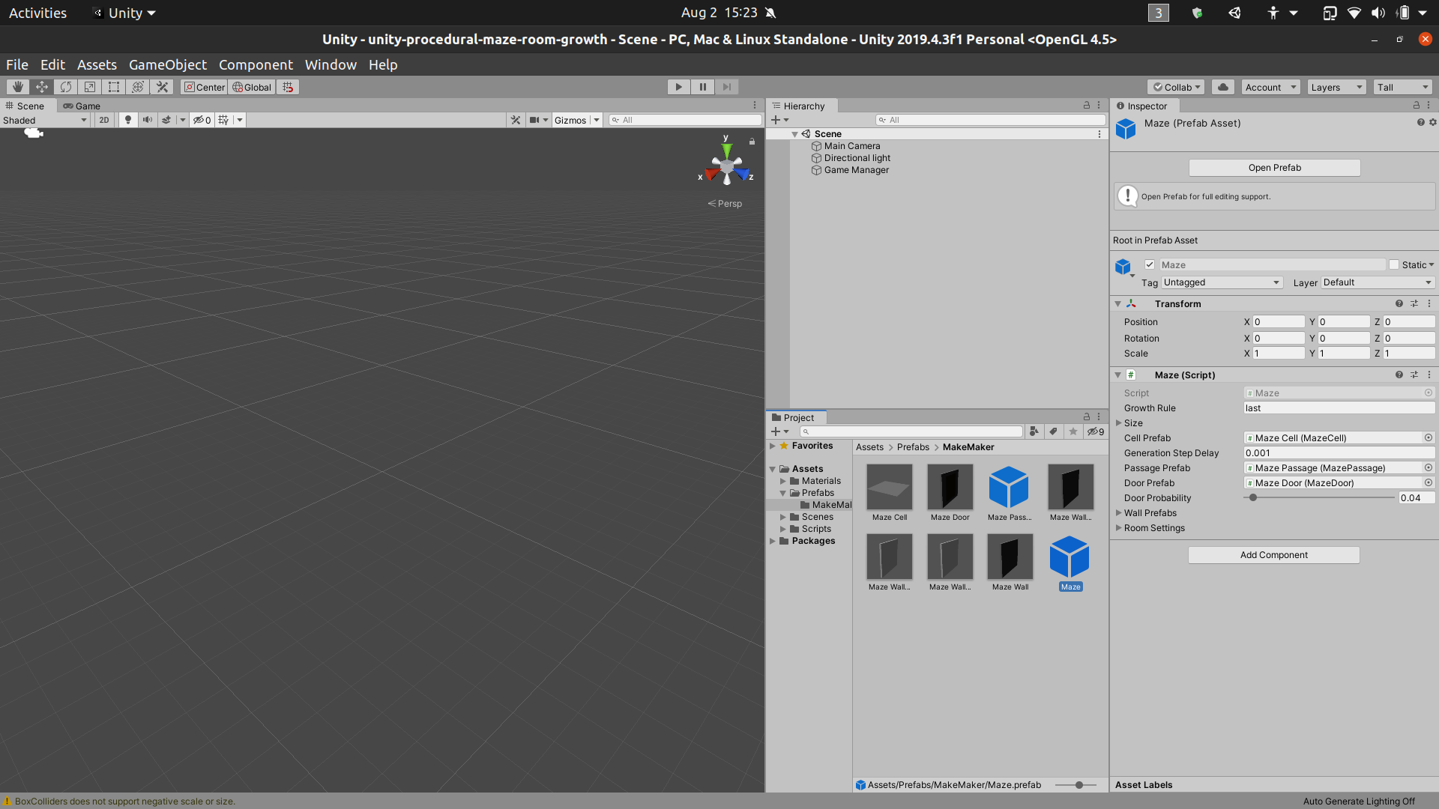Select the Maze Cell prefab thumbnail
This screenshot has width=1439, height=809.
(x=889, y=488)
